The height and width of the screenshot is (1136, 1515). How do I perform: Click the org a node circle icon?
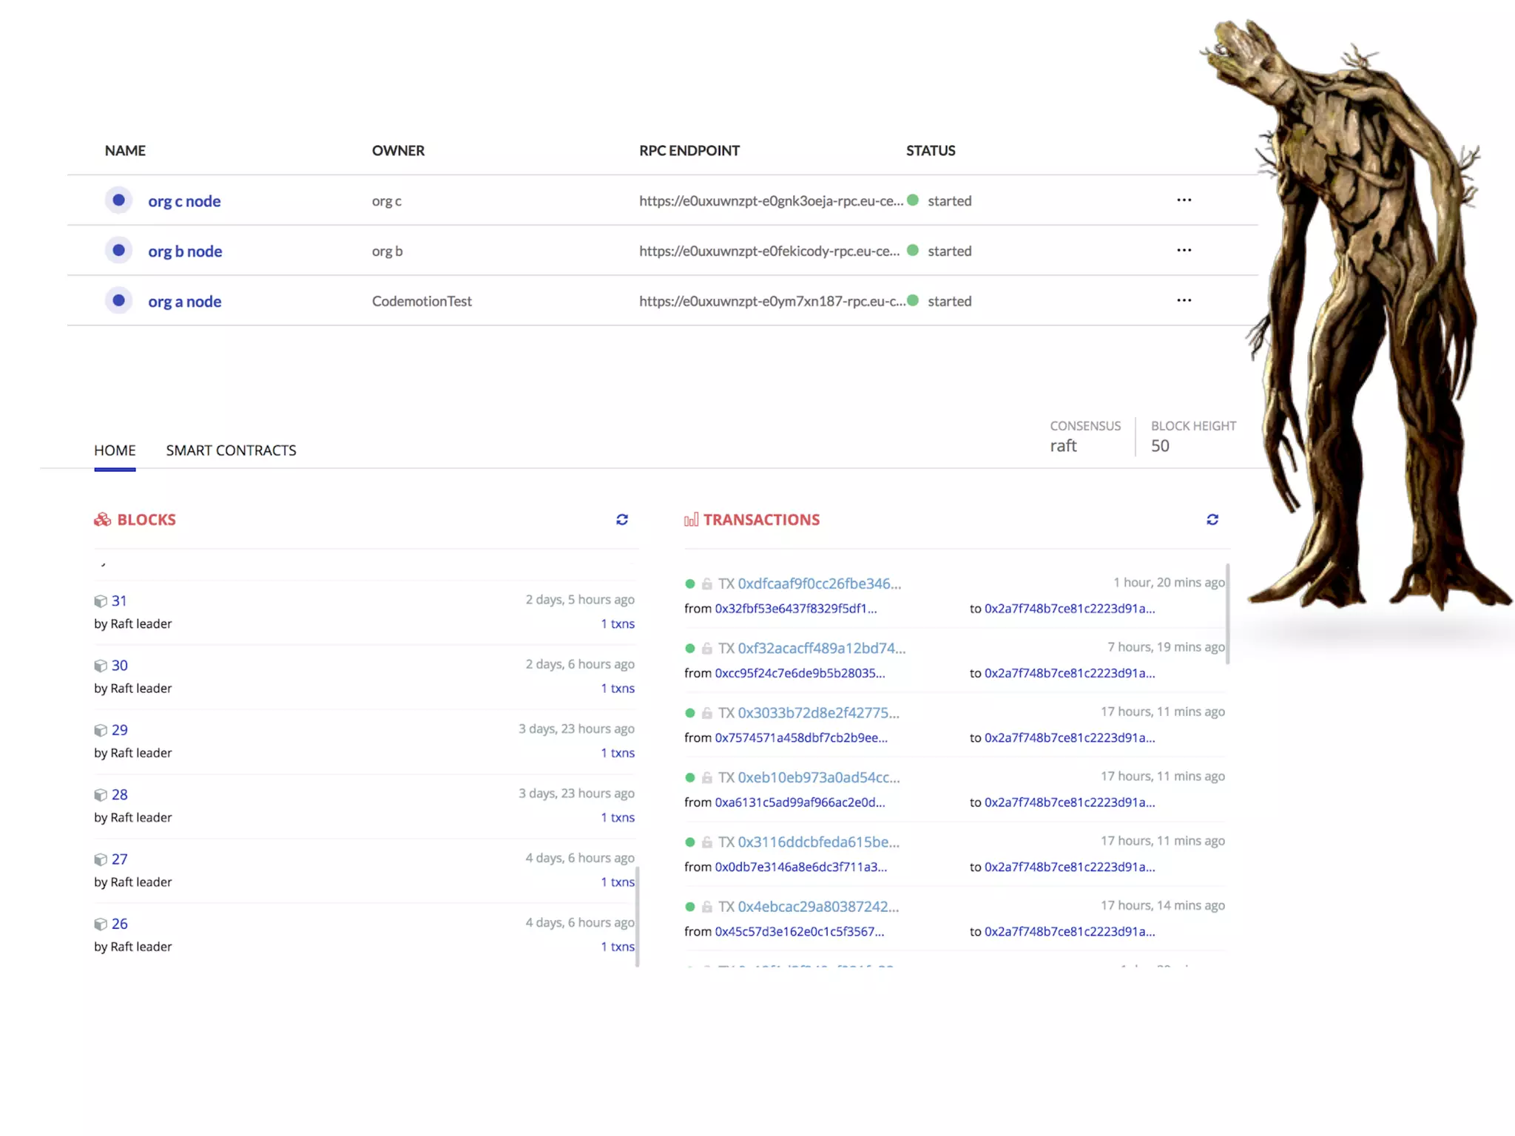tap(118, 301)
